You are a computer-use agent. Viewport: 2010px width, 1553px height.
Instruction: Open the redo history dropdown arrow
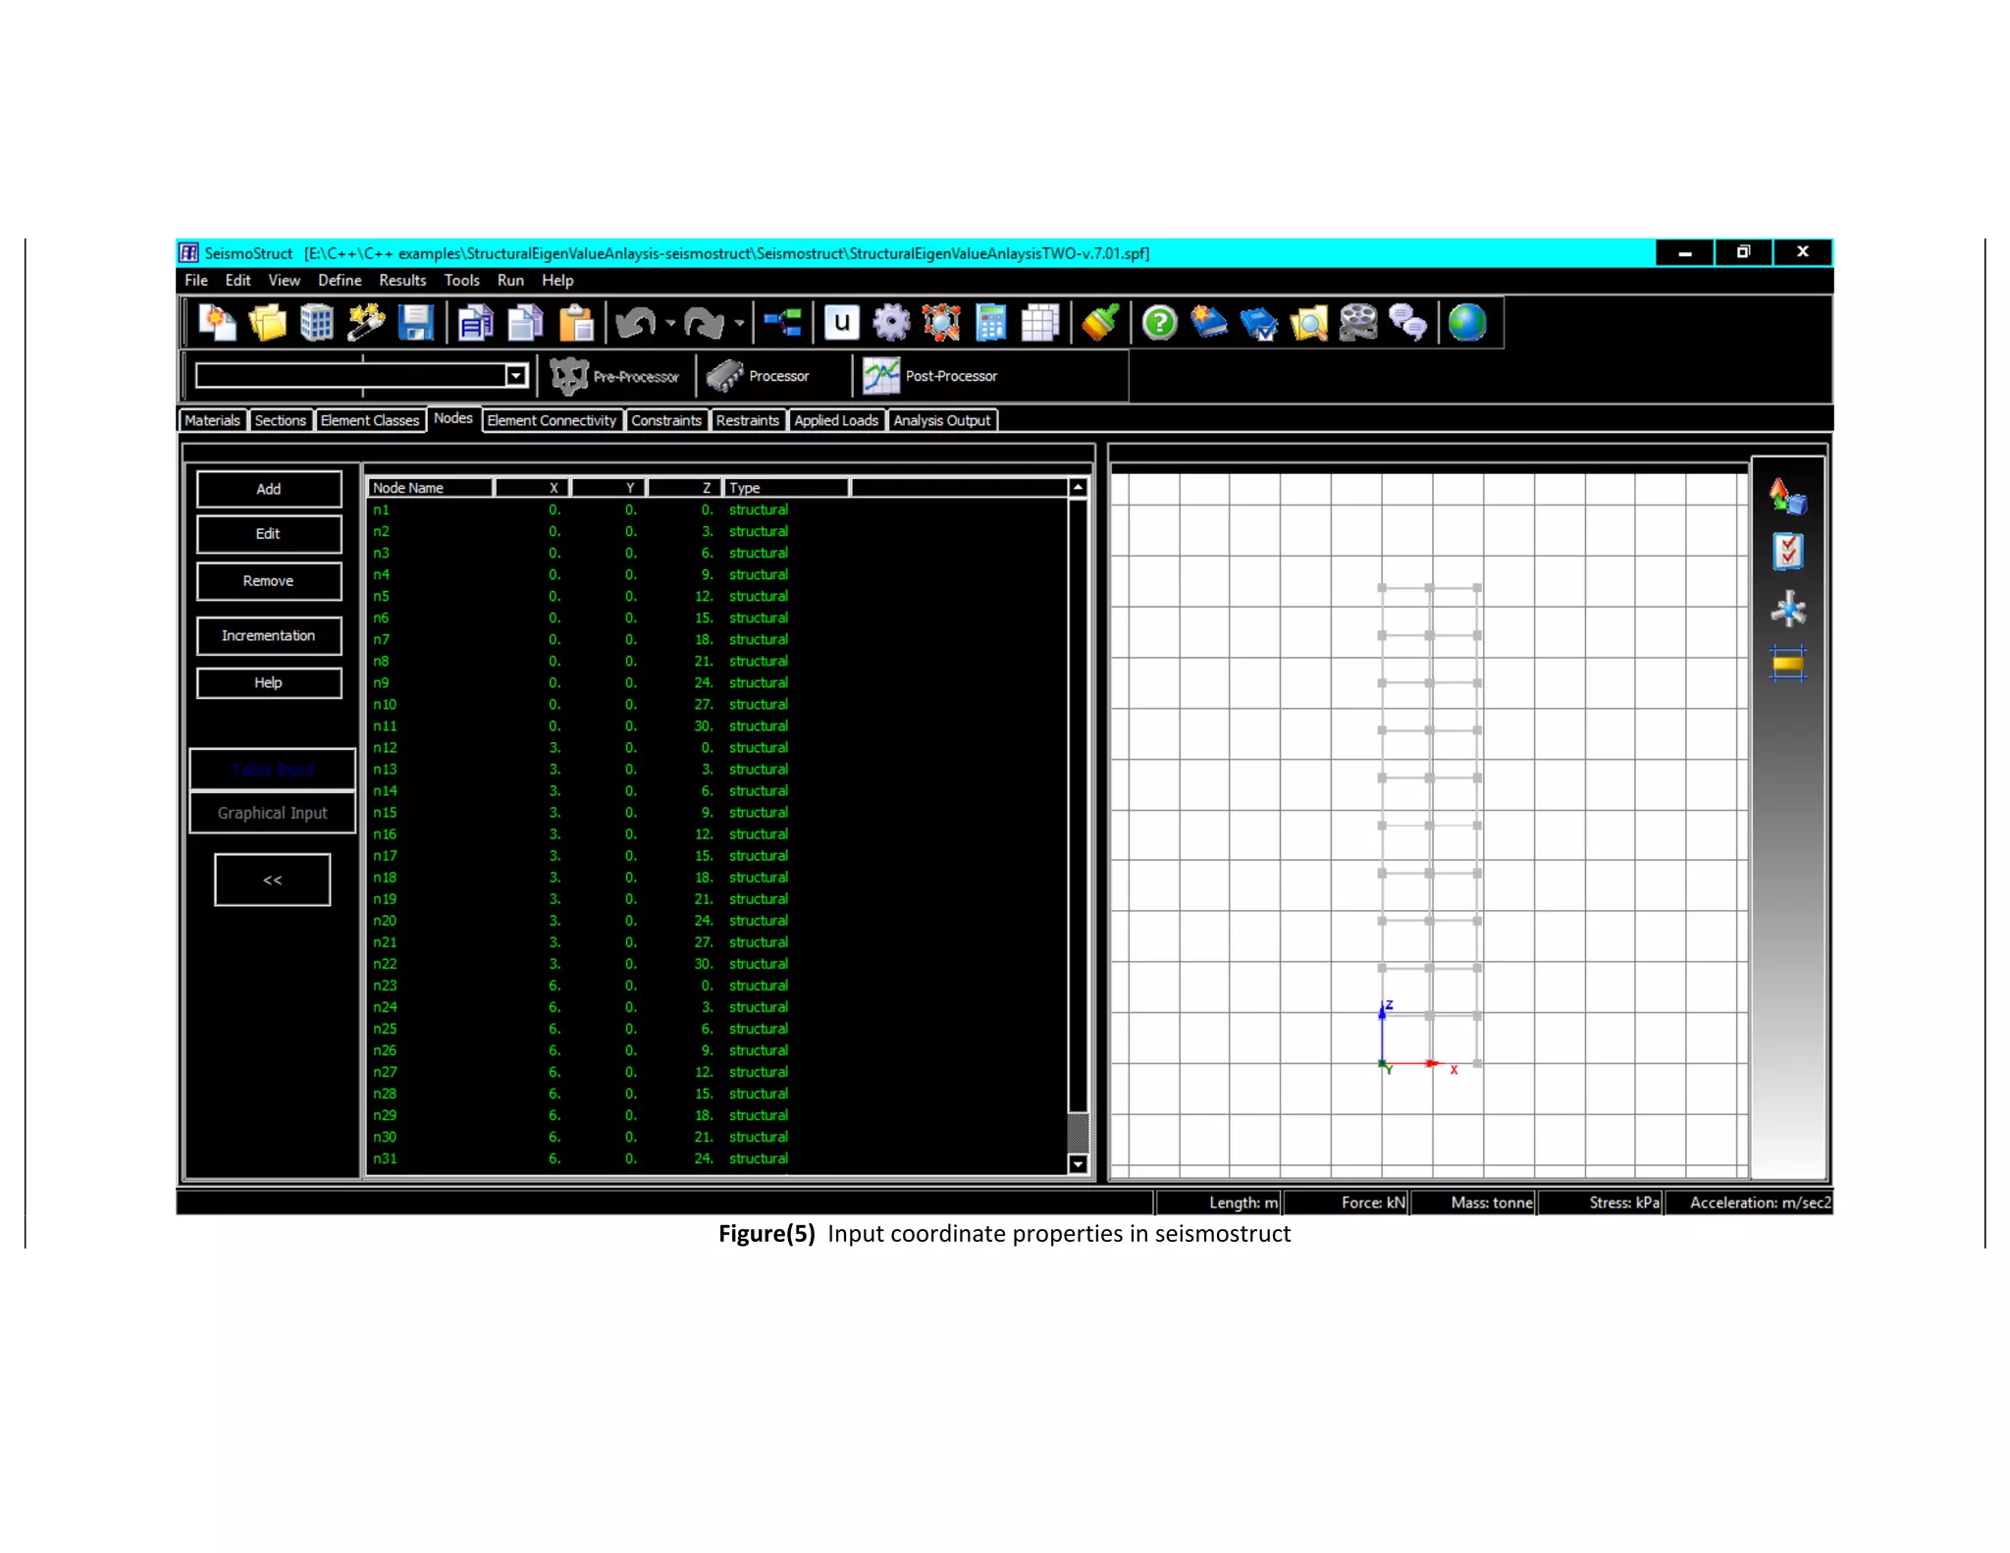(739, 323)
